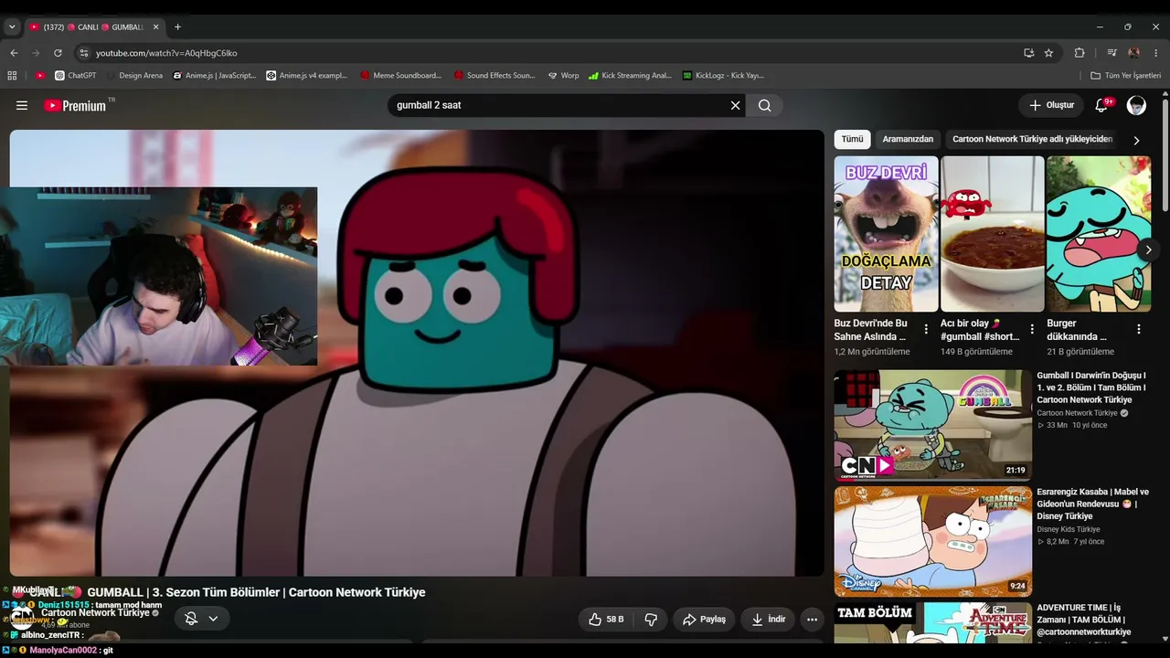This screenshot has width=1170, height=658.
Task: Install app icon in address bar
Action: point(1028,53)
